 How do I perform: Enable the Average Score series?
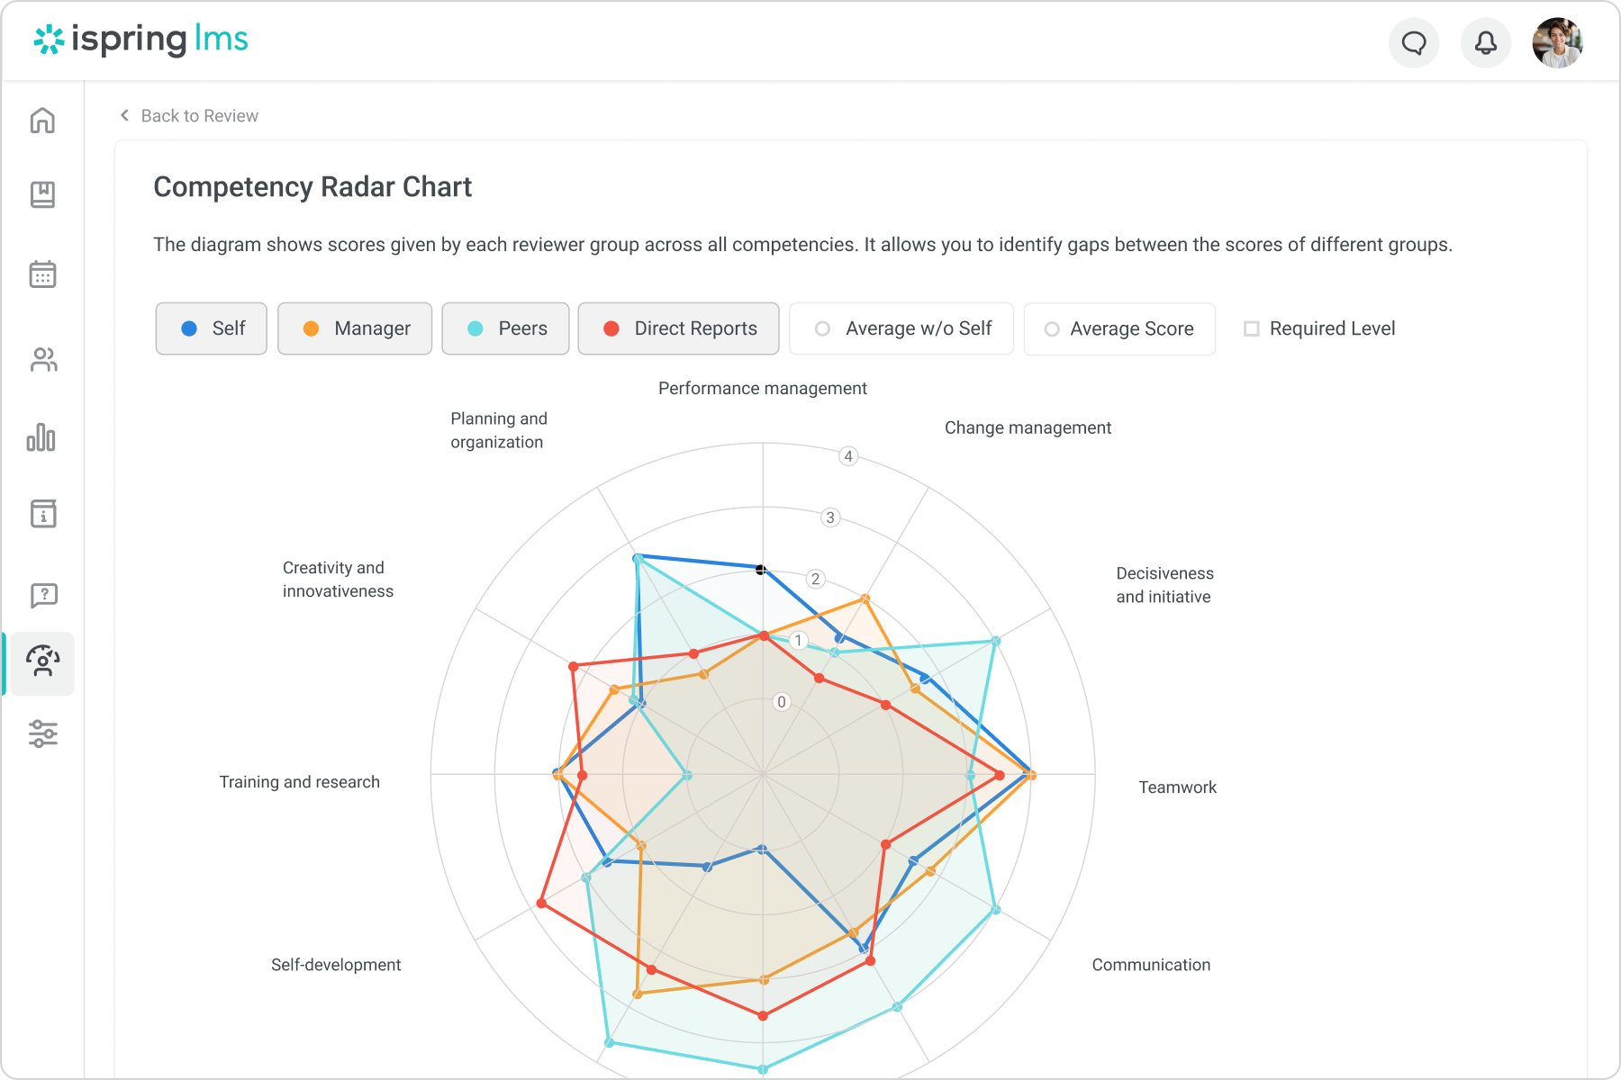[x=1119, y=328]
